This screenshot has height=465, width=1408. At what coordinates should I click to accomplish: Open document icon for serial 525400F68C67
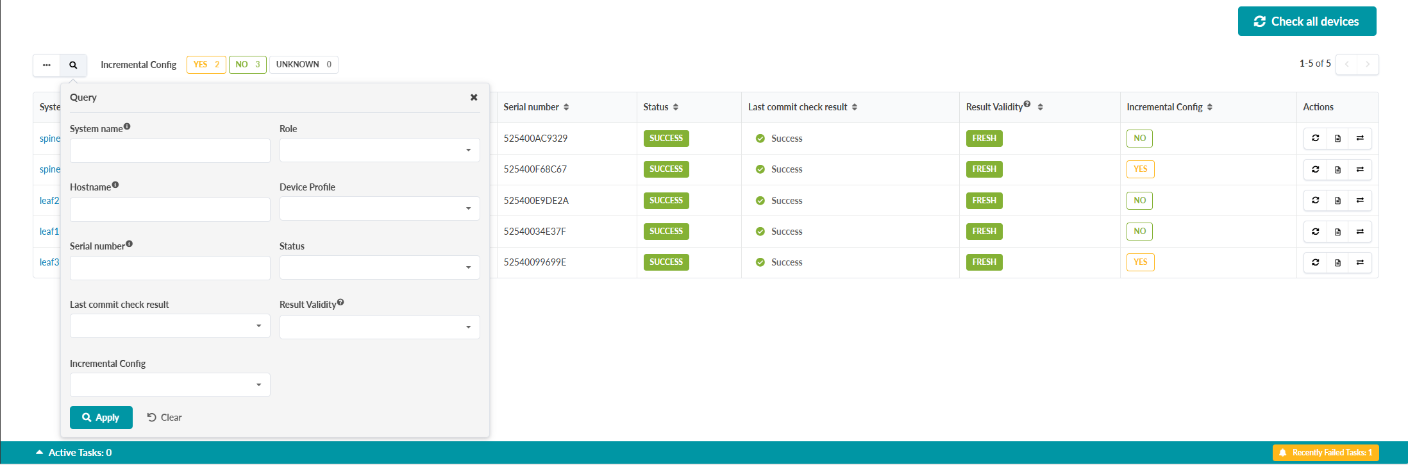(x=1337, y=169)
